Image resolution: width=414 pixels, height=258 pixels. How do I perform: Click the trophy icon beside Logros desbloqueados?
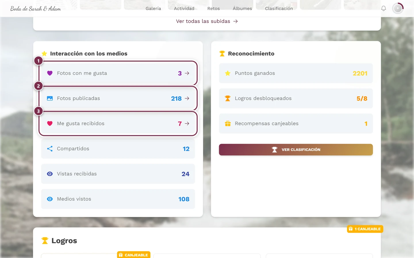(228, 98)
